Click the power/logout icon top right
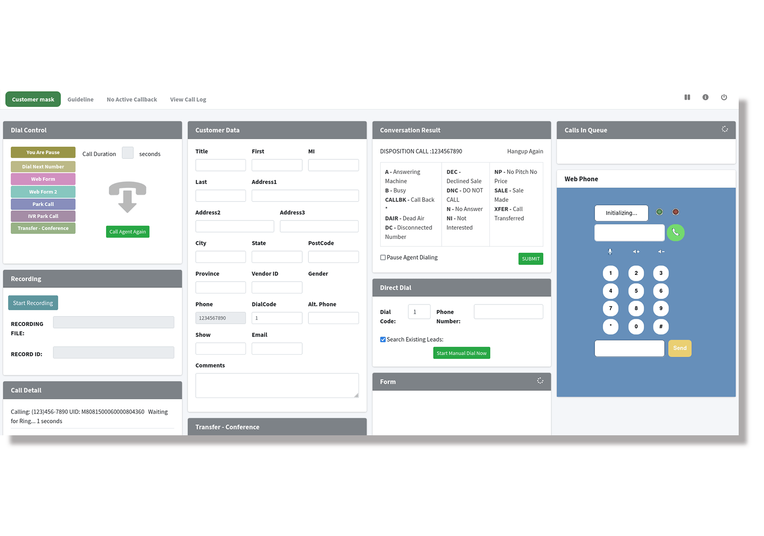Screen dimensions: 764x536 [x=724, y=97]
